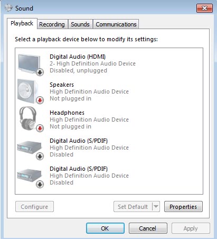
Task: Click the red unplugged badge on Headphones
Action: click(x=40, y=128)
